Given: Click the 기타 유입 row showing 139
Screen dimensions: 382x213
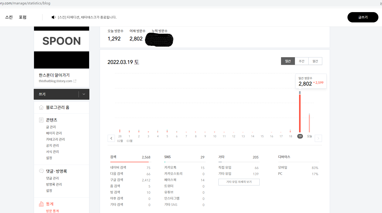Looking at the screenshot, I should (239, 174).
